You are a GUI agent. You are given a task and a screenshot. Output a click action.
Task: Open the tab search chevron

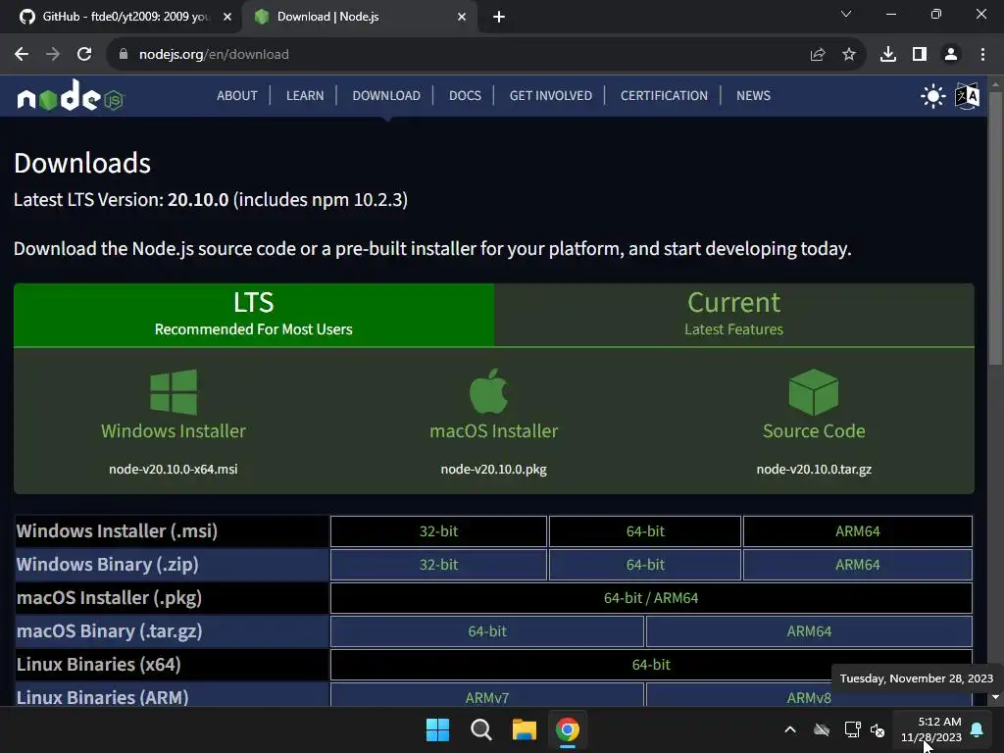[846, 14]
